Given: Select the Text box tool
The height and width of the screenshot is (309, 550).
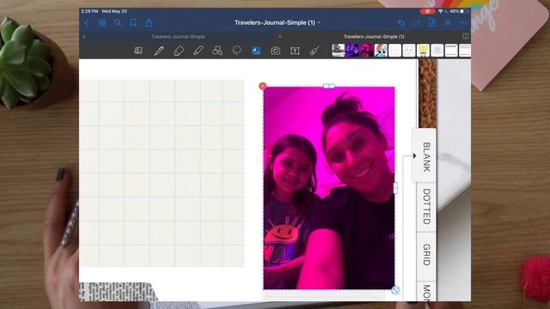Looking at the screenshot, I should click(x=295, y=51).
